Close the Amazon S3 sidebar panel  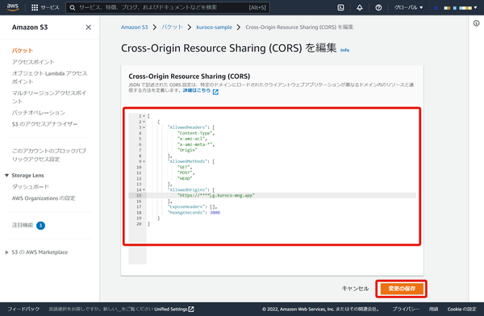pos(88,27)
